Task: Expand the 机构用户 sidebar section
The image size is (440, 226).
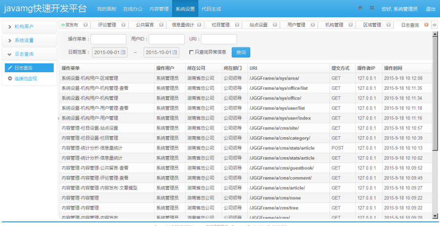Action: pyautogui.click(x=29, y=27)
